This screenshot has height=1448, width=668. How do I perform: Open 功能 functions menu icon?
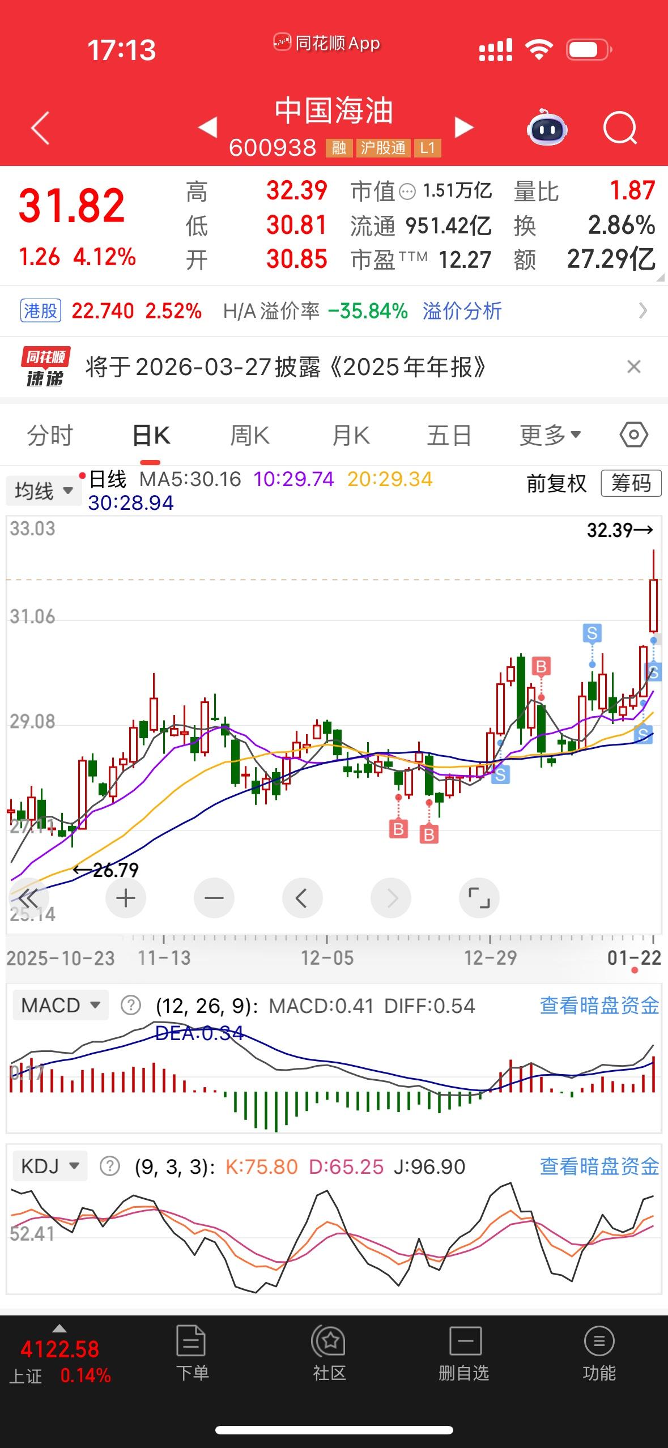tap(599, 1353)
